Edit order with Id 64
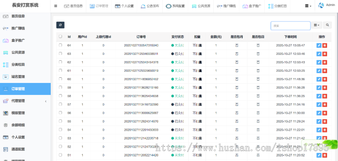 point(319,45)
